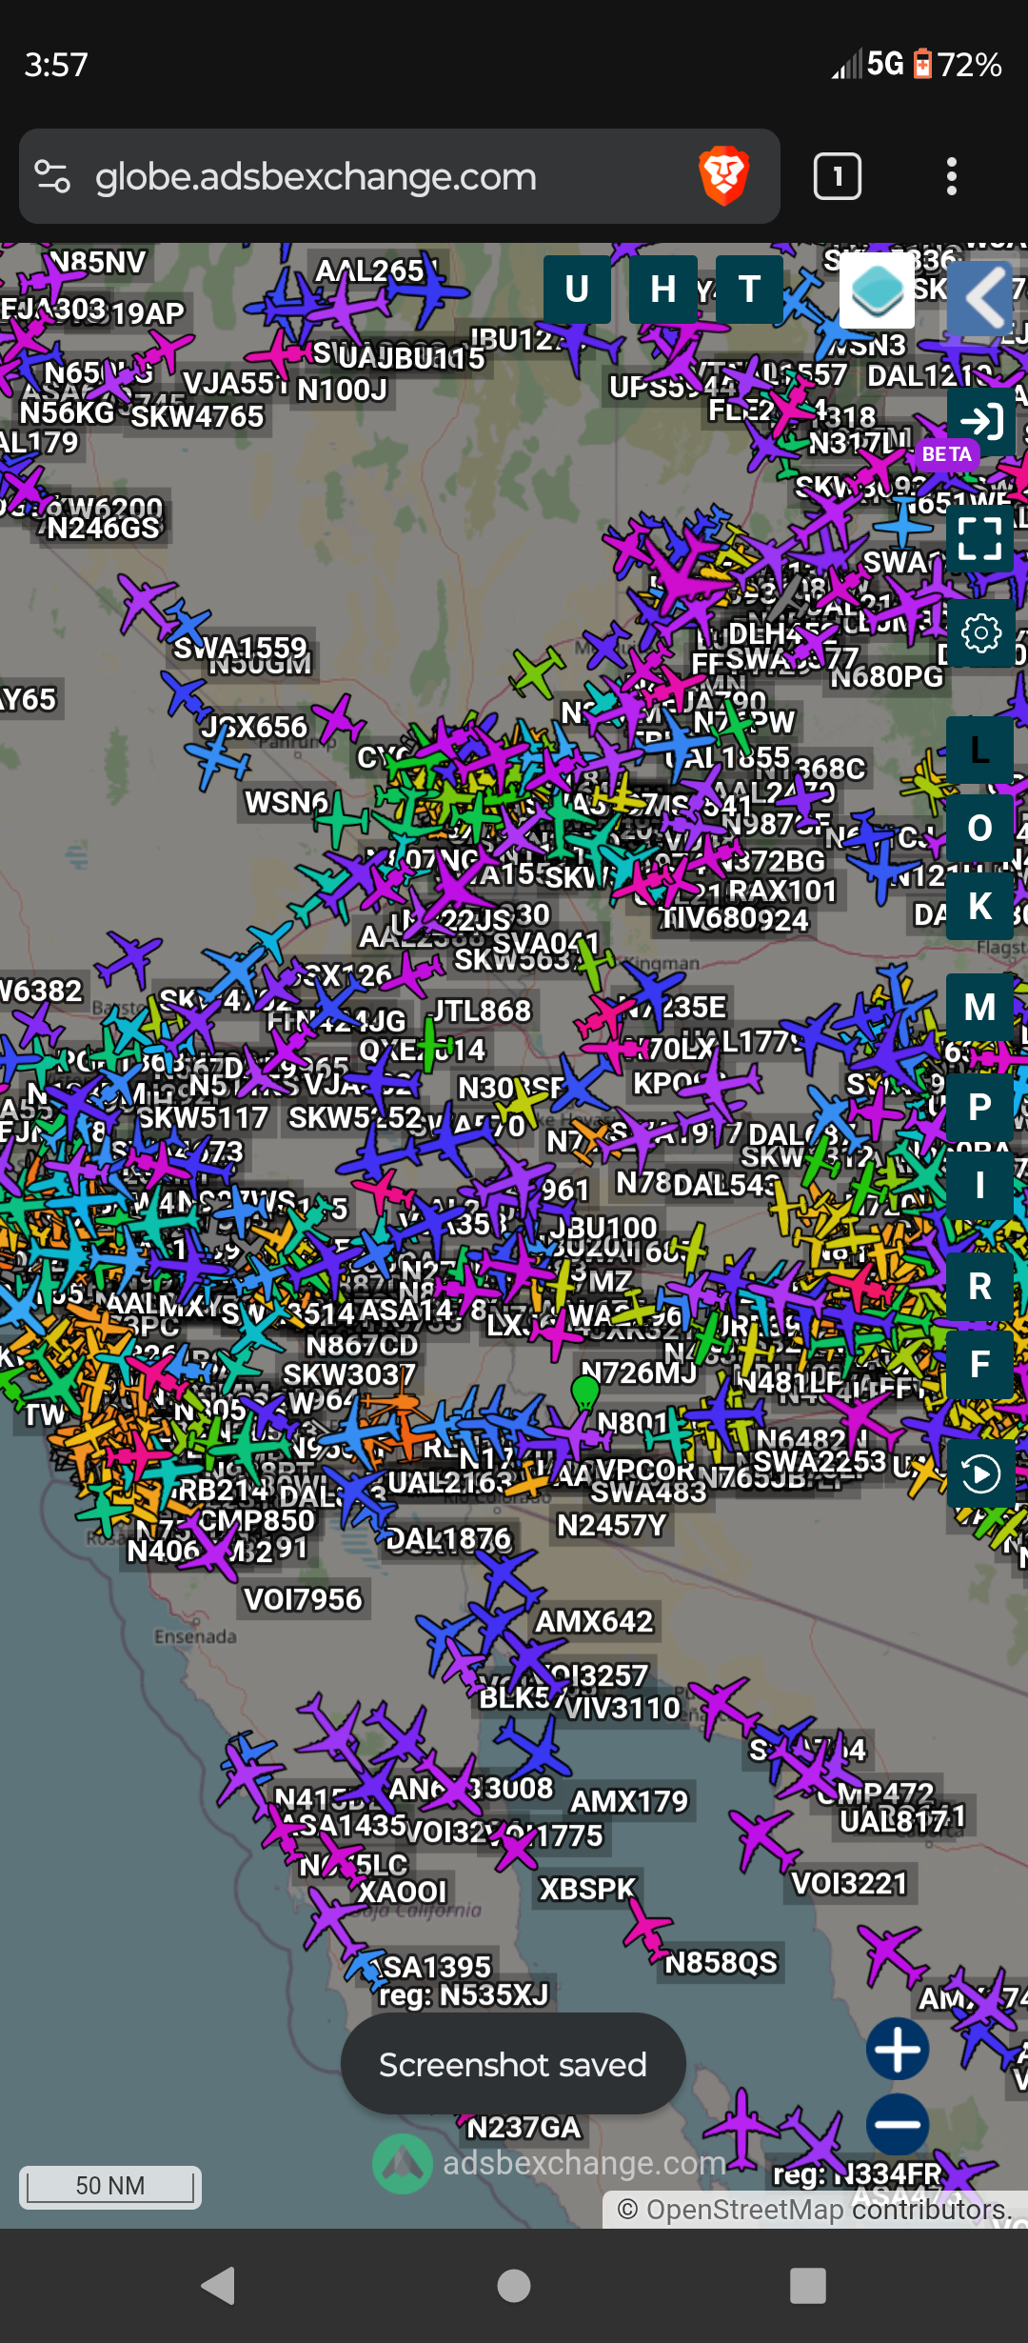Zoom out with the minus button
The image size is (1028, 2343).
coord(898,2124)
